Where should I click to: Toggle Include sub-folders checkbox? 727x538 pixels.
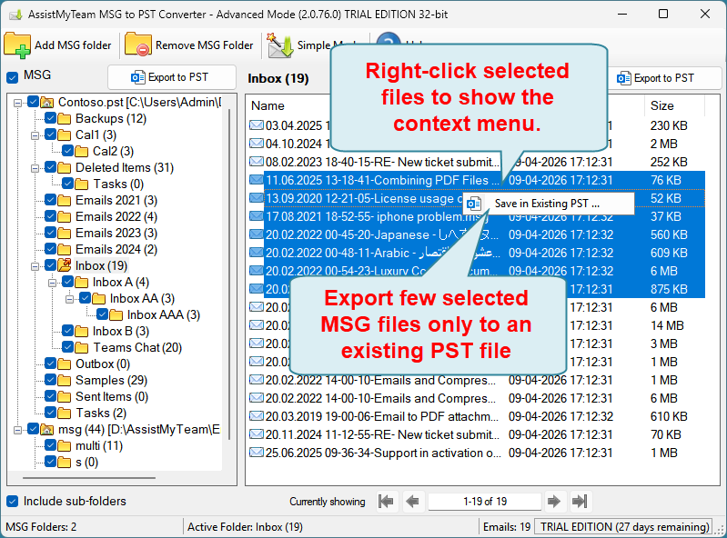[13, 501]
